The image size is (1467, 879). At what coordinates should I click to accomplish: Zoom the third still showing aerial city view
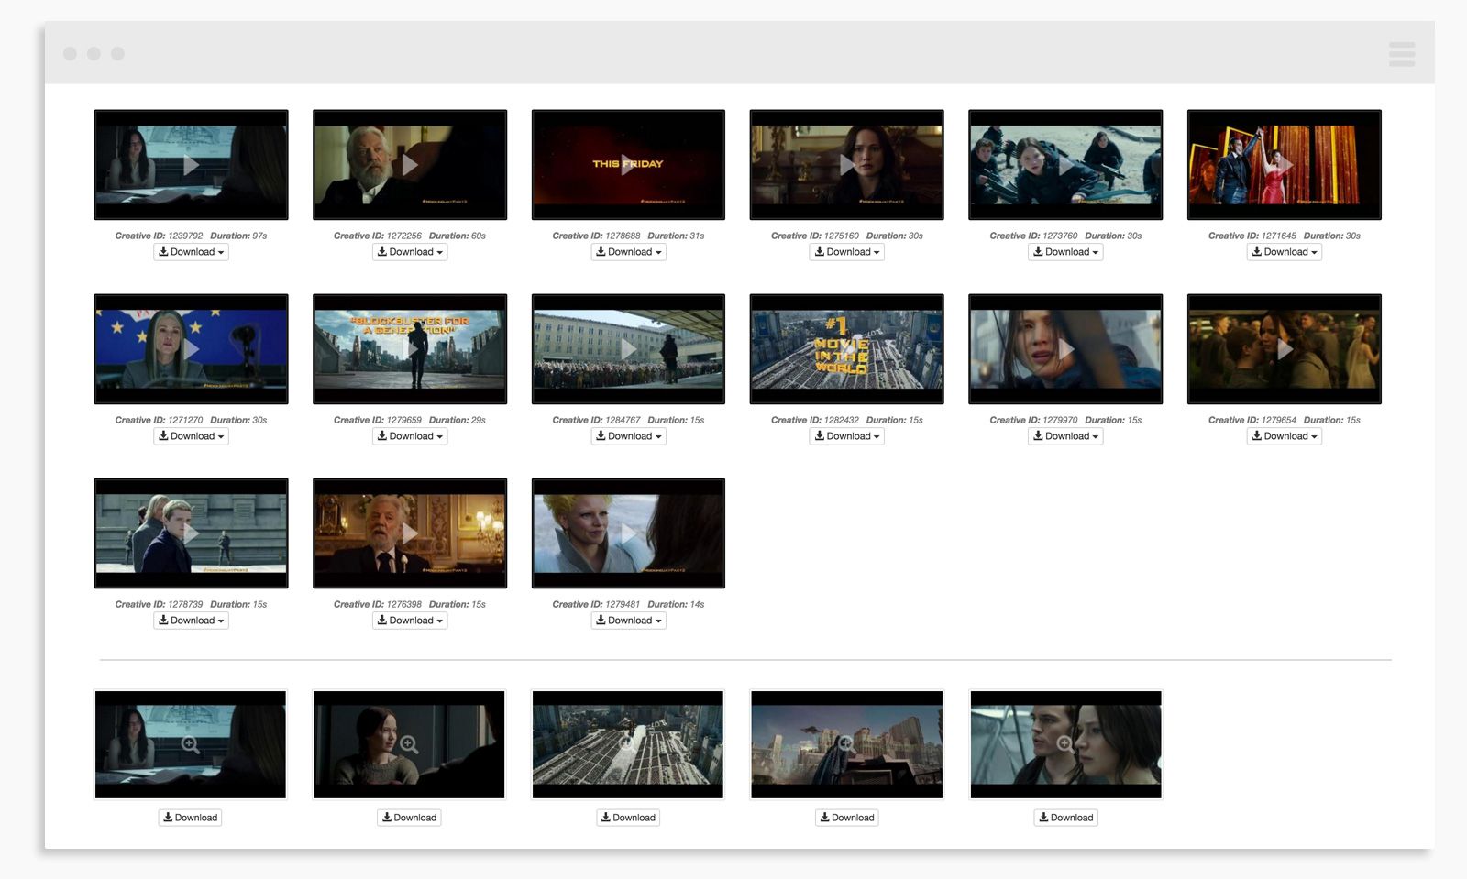pos(628,744)
